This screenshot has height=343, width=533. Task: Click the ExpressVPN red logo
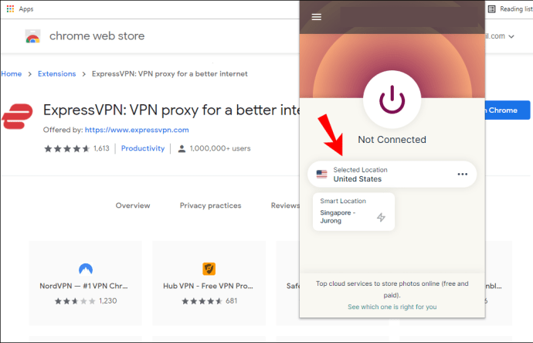[17, 116]
